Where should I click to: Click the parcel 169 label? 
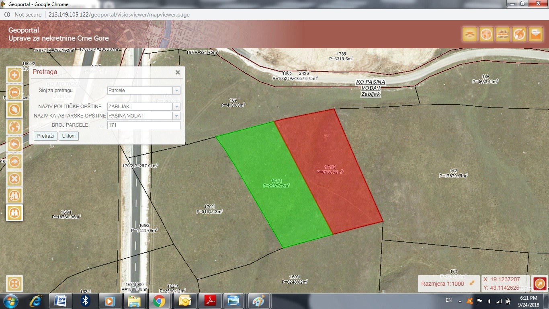tap(233, 103)
